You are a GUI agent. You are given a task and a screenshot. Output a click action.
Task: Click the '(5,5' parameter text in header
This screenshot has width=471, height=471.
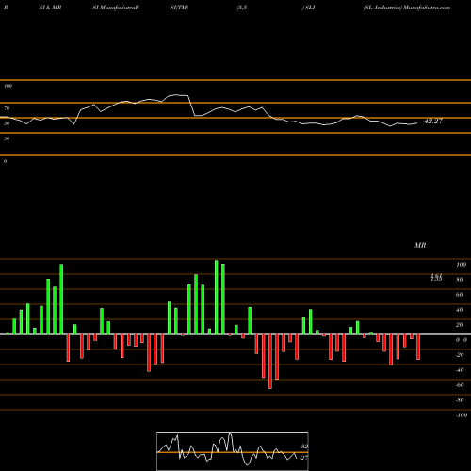coord(242,8)
